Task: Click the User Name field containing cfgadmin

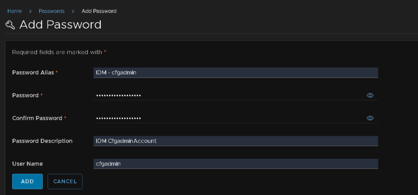Action: (x=236, y=164)
